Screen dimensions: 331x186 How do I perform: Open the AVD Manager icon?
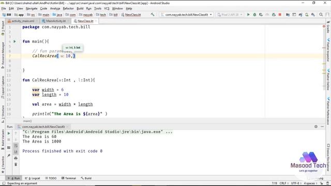tap(307, 14)
